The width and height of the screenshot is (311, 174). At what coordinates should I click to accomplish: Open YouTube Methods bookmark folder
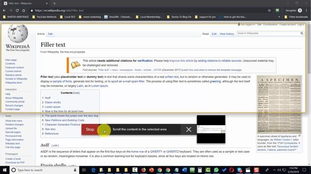click(44, 17)
